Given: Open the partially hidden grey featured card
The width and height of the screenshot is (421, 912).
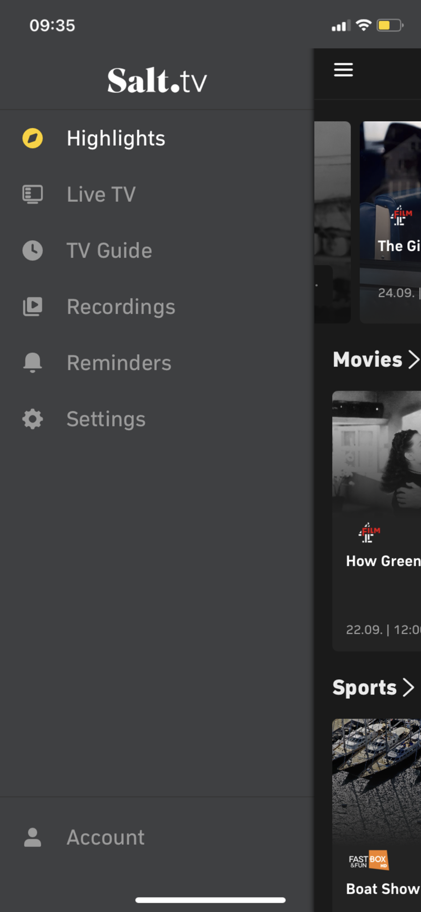Looking at the screenshot, I should (333, 222).
